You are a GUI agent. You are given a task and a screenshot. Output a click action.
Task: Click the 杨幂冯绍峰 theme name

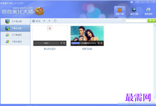coord(87,49)
